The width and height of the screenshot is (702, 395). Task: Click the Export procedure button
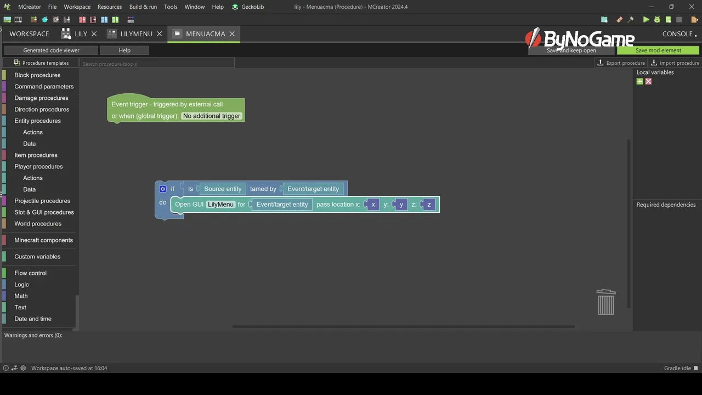coord(621,63)
